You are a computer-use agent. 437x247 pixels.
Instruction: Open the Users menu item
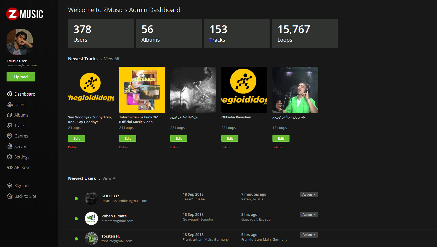[20, 105]
